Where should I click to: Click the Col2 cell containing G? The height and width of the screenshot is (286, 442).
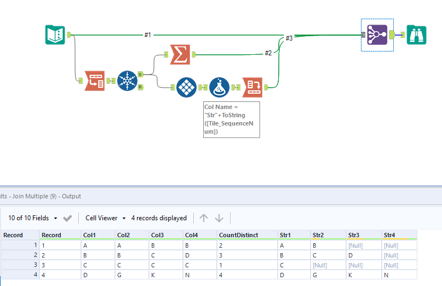tap(132, 275)
